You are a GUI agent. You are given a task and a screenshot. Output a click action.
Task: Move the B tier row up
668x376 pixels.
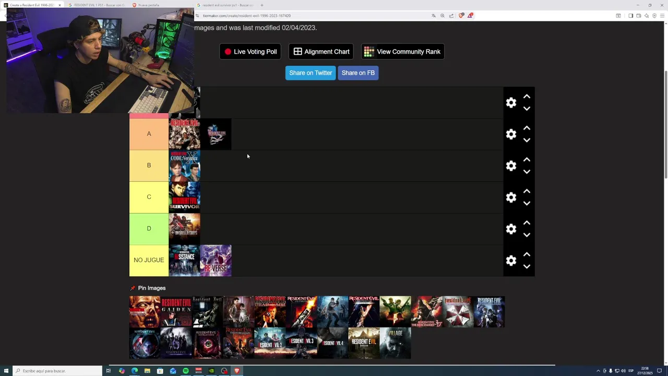pyautogui.click(x=527, y=159)
